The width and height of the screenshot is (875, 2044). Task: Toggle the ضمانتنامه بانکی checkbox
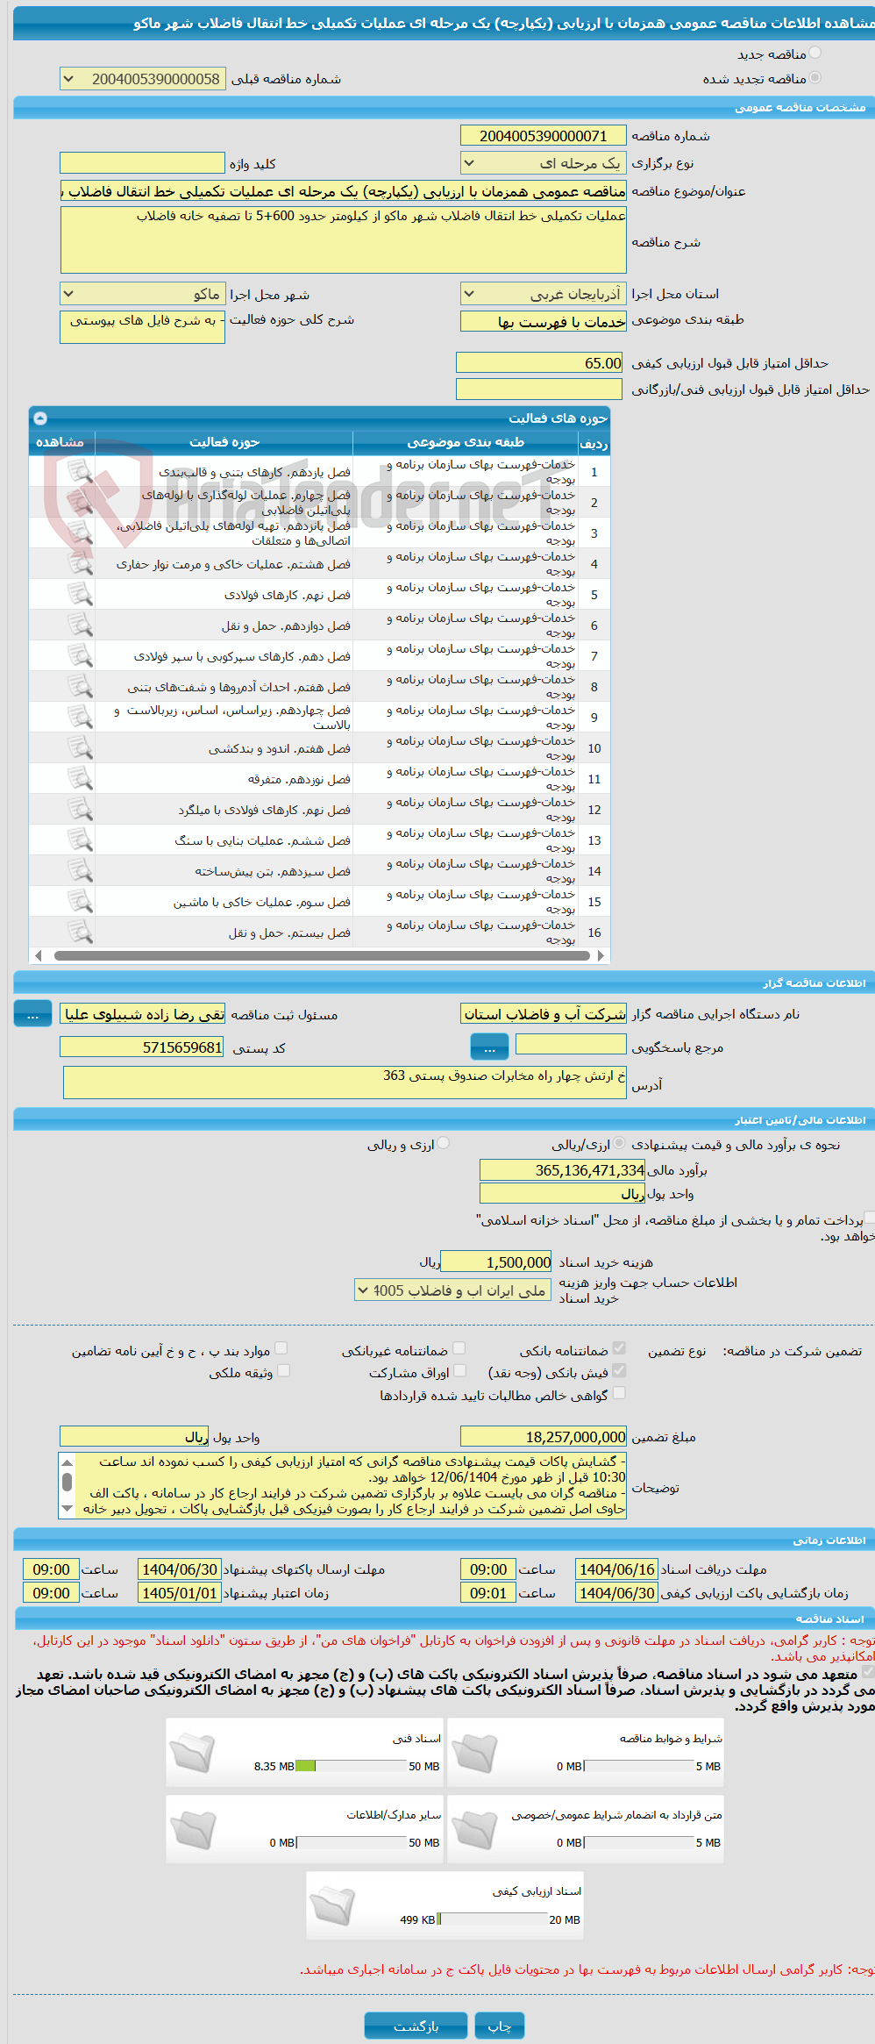pos(619,1348)
